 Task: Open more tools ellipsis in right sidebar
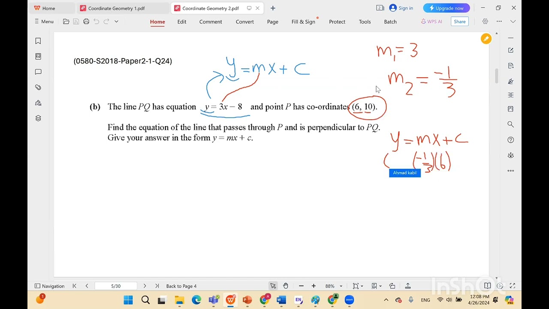click(511, 171)
